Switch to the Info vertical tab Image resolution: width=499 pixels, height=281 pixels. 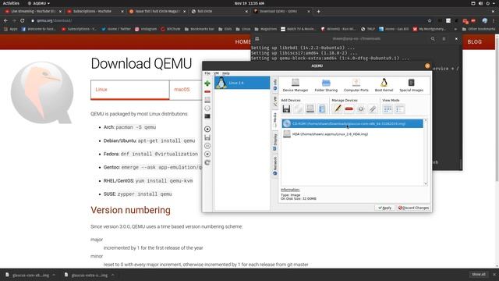275,85
